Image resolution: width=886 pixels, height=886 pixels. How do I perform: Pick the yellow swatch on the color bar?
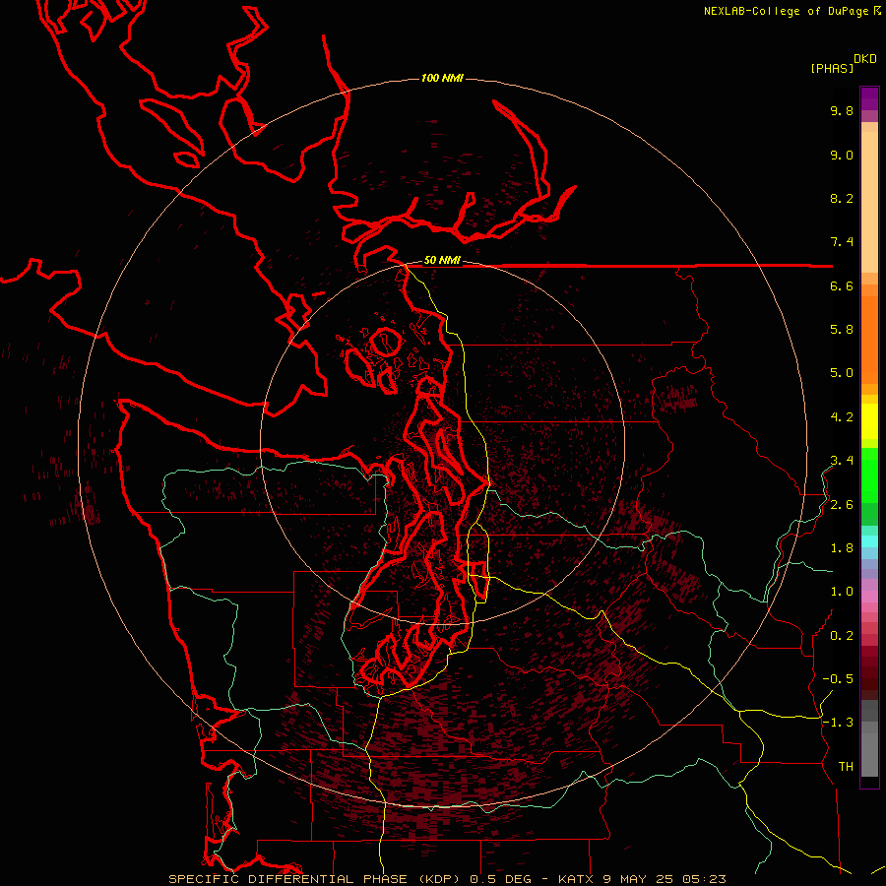pos(869,421)
